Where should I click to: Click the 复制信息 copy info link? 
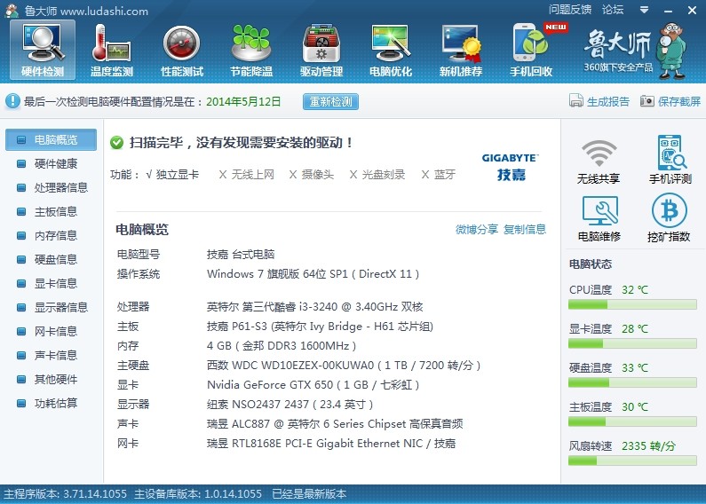(525, 230)
